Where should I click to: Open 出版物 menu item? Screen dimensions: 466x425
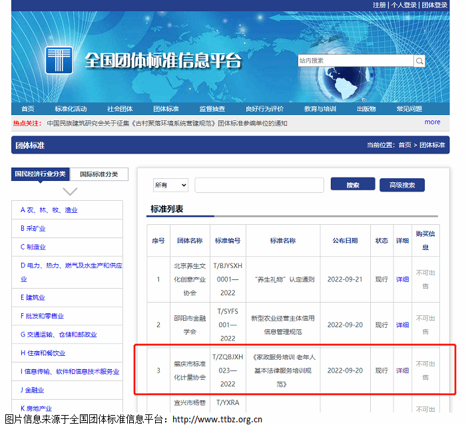366,108
